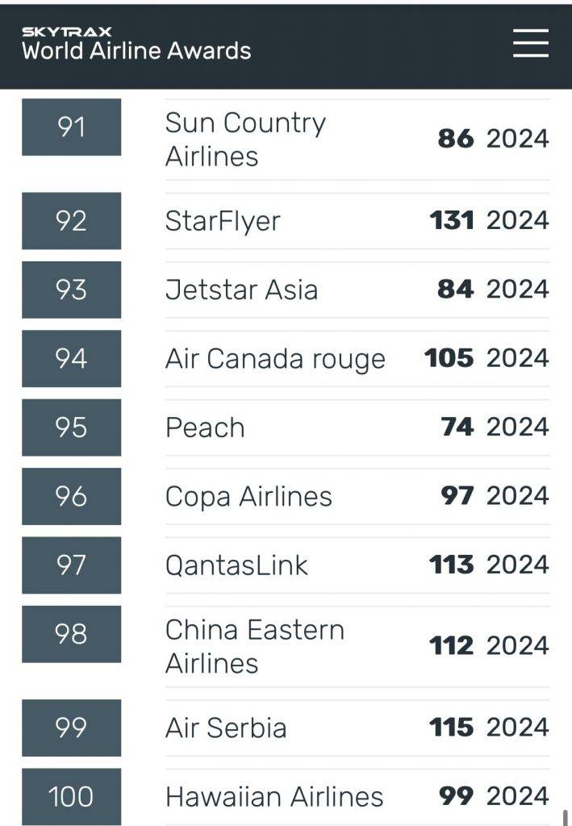
Task: Click Air Serbia's 2024 rank 115
Action: click(x=451, y=728)
